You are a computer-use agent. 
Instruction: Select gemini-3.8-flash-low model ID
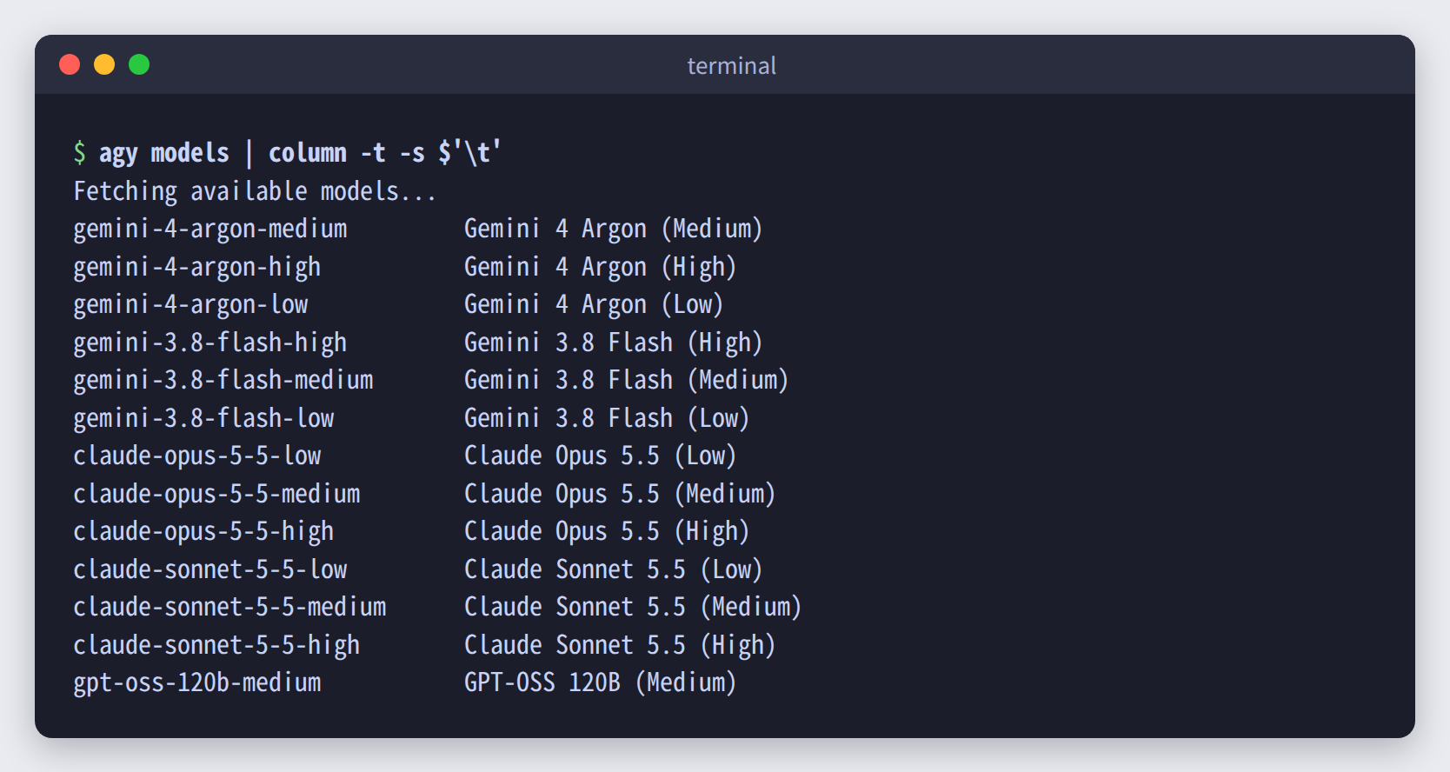tap(203, 418)
